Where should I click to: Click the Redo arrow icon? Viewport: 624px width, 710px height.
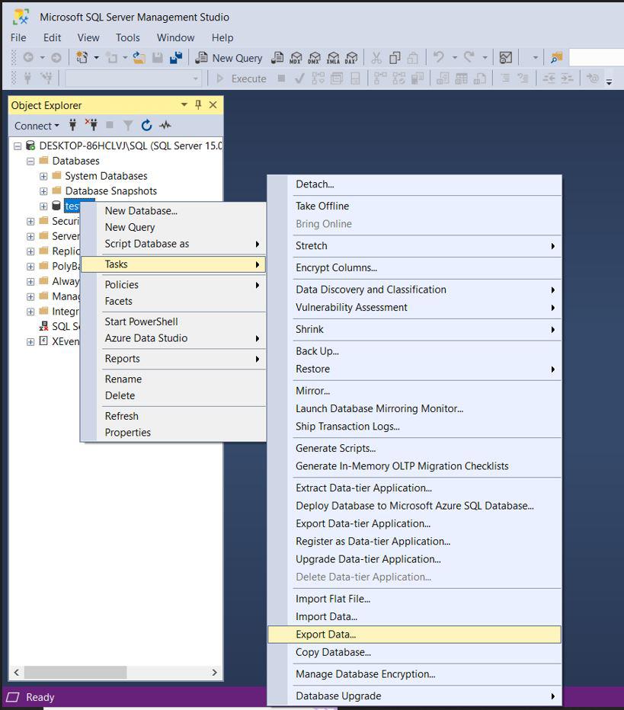click(x=469, y=57)
